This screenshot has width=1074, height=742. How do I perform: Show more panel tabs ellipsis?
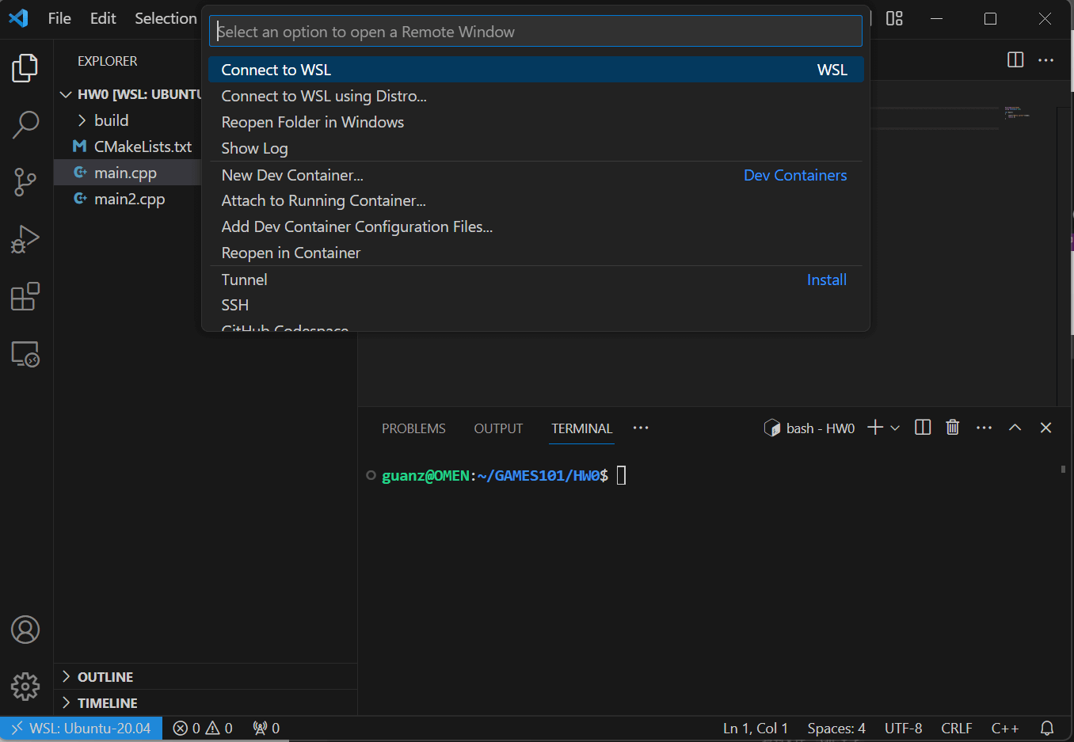click(641, 428)
